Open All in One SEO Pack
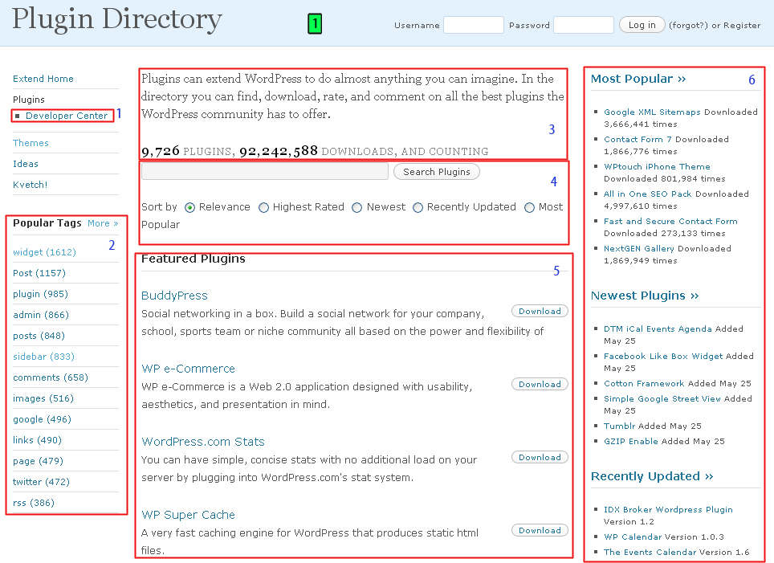Screen dimensions: 774x563 pyautogui.click(x=648, y=194)
